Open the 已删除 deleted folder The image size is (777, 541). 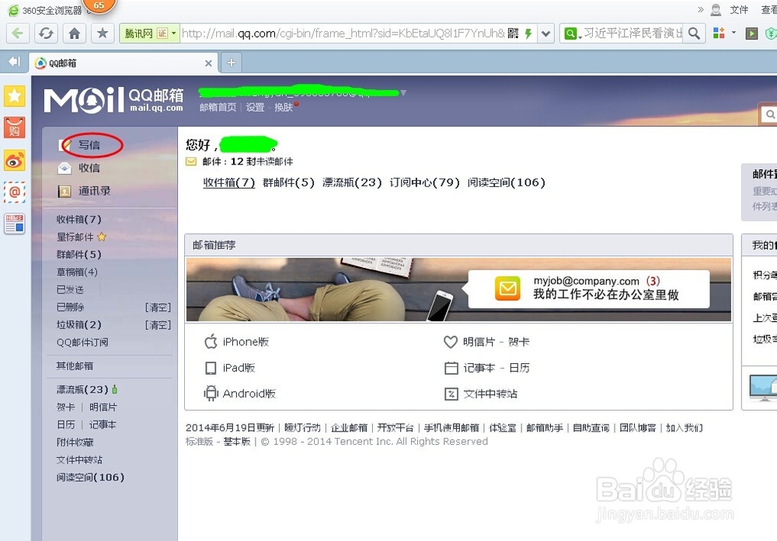click(70, 307)
